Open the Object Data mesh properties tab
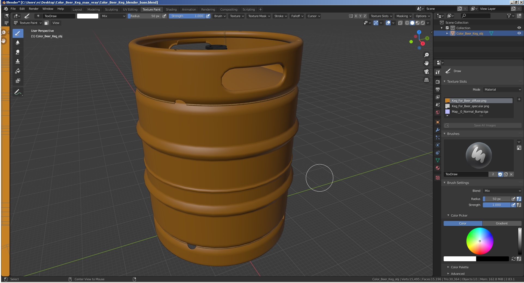 click(x=438, y=160)
